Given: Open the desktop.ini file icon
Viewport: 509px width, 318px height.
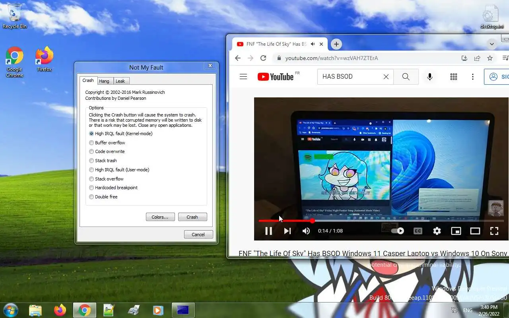Looking at the screenshot, I should point(492,17).
